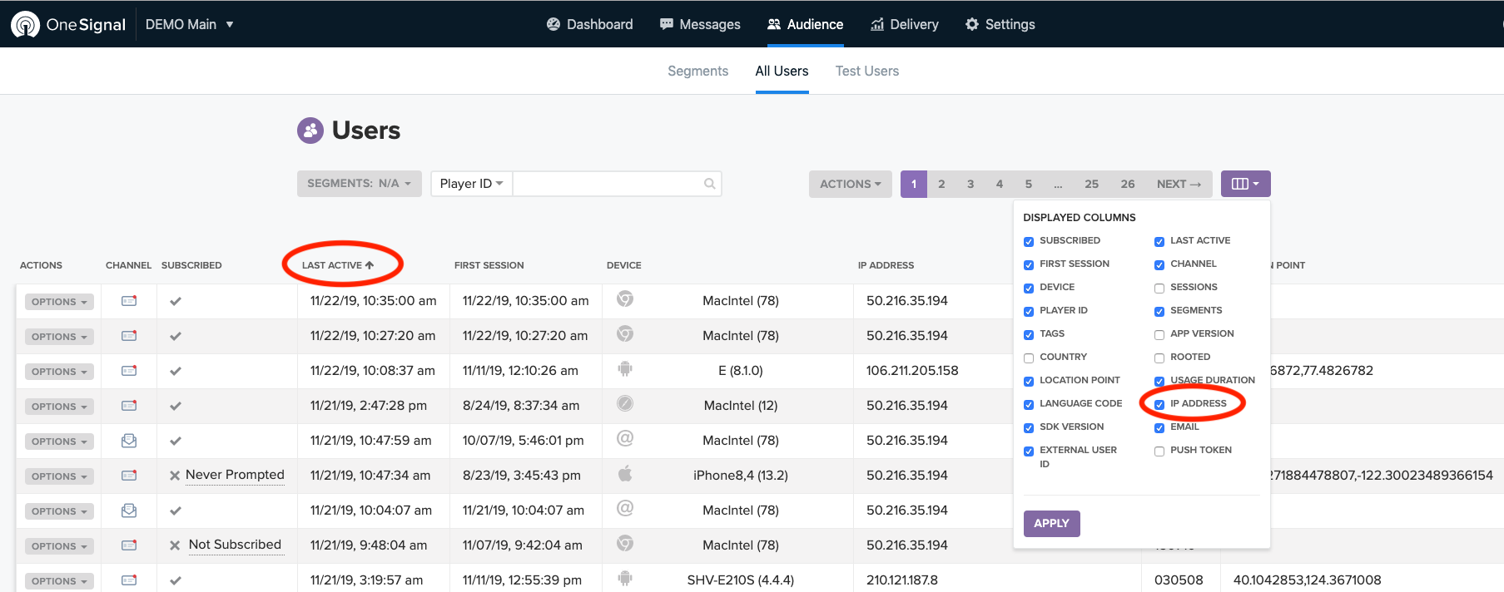Click Android device icon for E (8.1.0)

coord(625,369)
